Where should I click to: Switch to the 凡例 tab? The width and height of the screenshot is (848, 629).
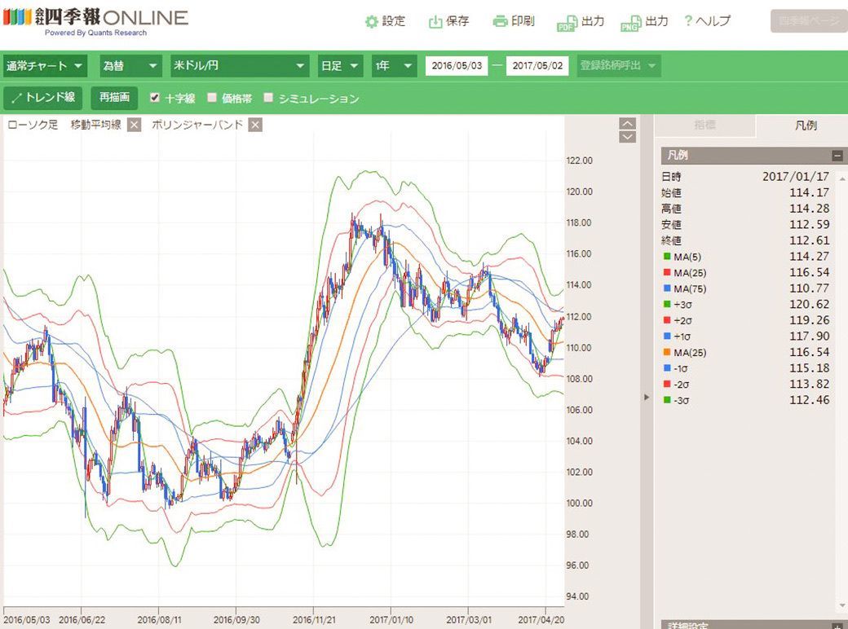(x=805, y=125)
